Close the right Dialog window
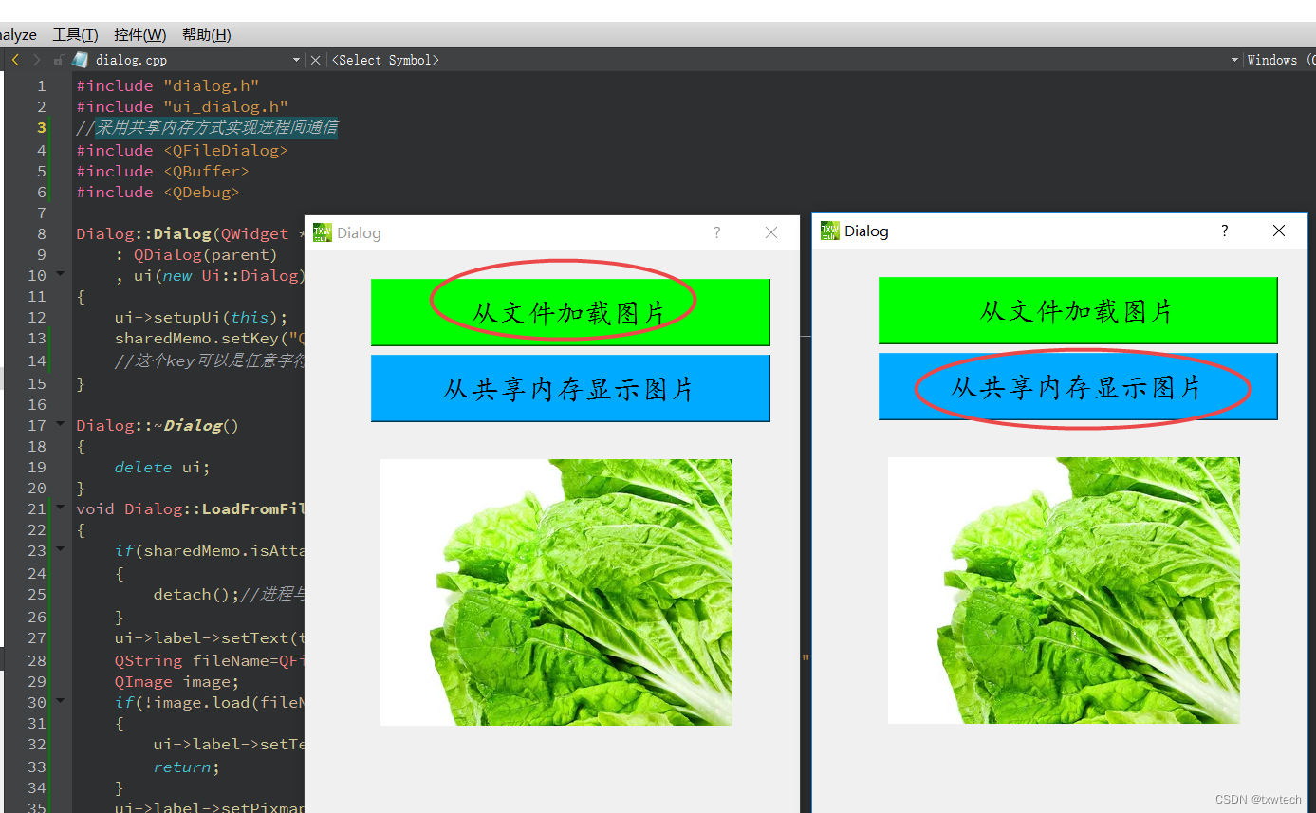Screen dimensions: 1316x813 point(1279,231)
